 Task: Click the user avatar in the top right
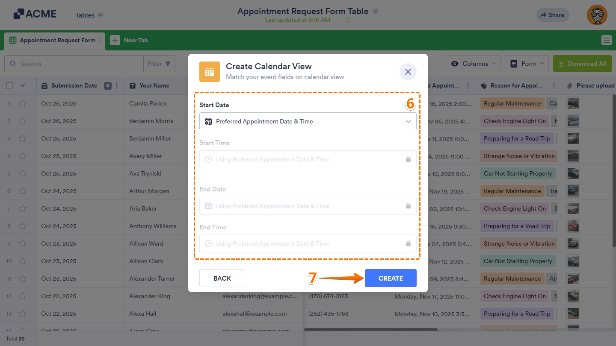coord(597,15)
